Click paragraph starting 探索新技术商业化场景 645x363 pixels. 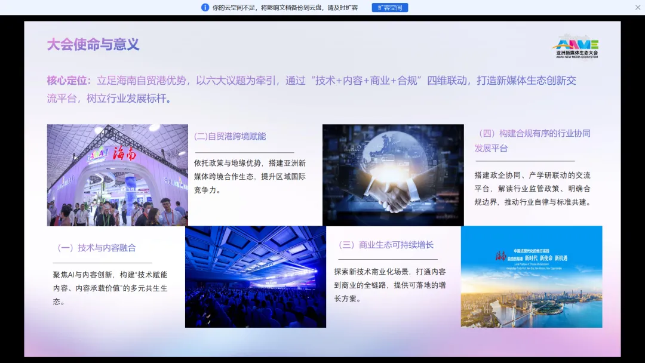coord(390,285)
